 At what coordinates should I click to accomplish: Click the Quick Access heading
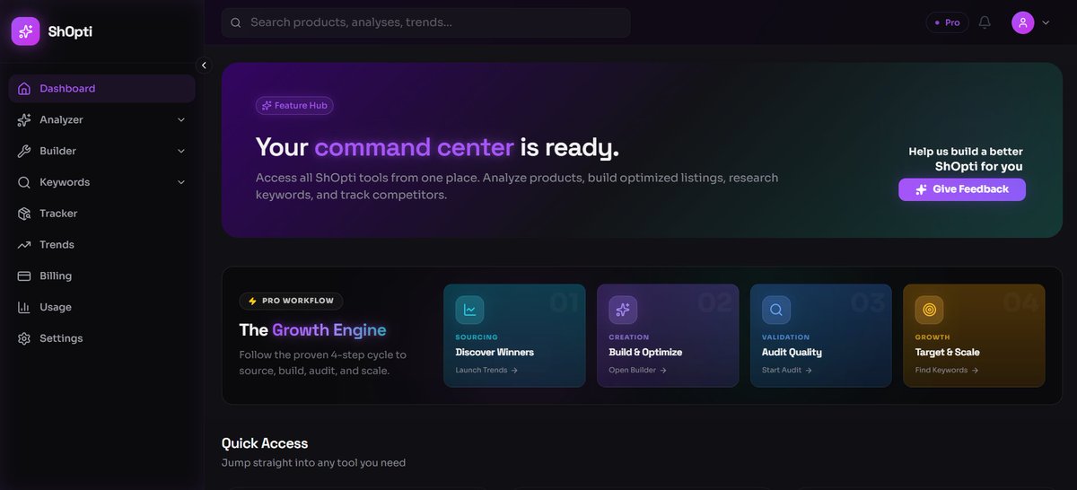[x=265, y=443]
